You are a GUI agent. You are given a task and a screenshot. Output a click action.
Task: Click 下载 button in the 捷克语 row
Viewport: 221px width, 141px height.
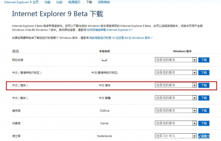(204, 111)
